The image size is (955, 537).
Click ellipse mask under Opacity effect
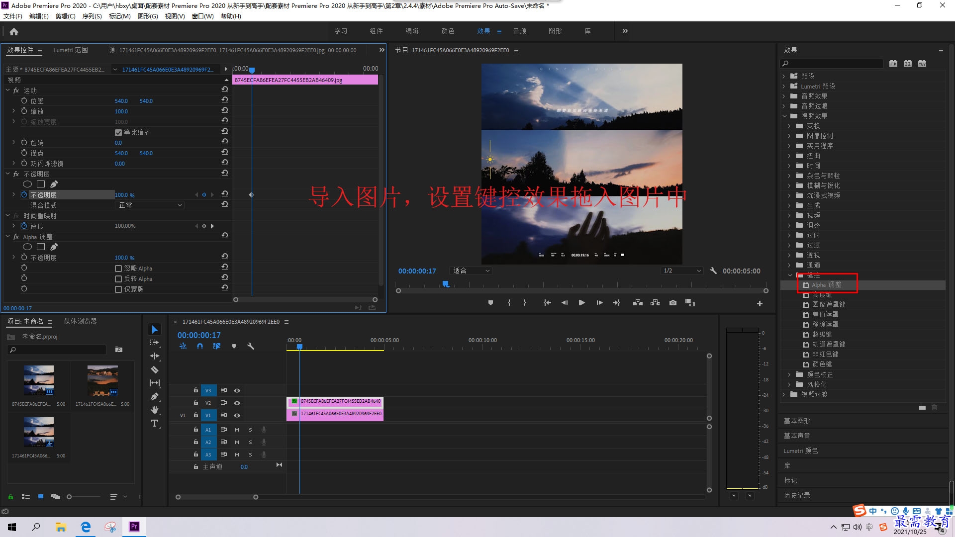tap(27, 184)
